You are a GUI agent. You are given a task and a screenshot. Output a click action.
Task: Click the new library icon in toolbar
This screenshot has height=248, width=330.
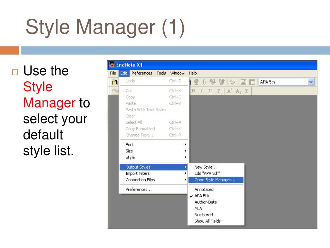pos(115,82)
